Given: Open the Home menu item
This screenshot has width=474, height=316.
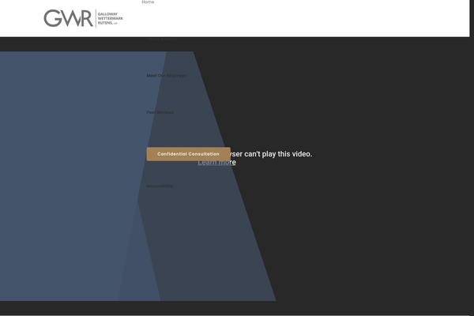Looking at the screenshot, I should coord(148,2).
